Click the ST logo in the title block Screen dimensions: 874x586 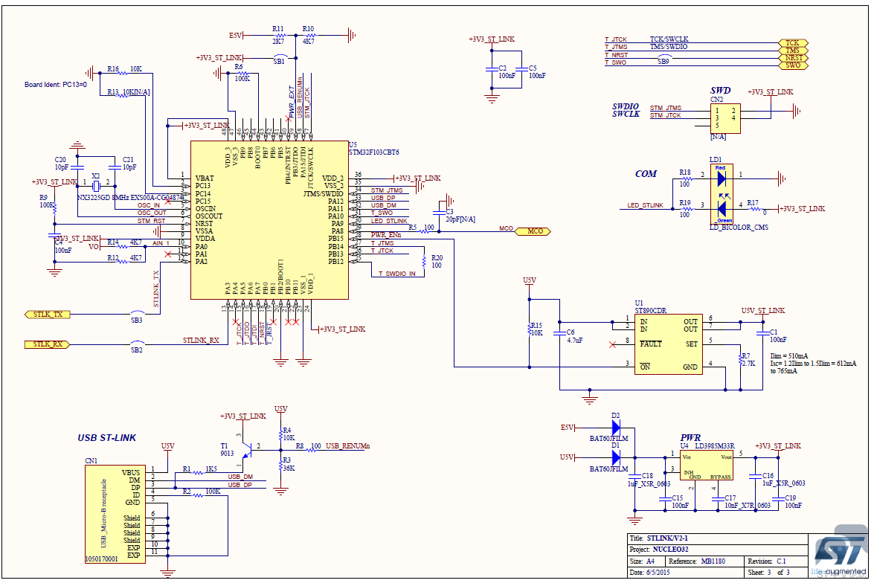point(840,552)
